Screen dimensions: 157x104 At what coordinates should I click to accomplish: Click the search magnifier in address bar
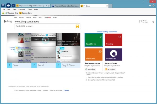click(44, 6)
